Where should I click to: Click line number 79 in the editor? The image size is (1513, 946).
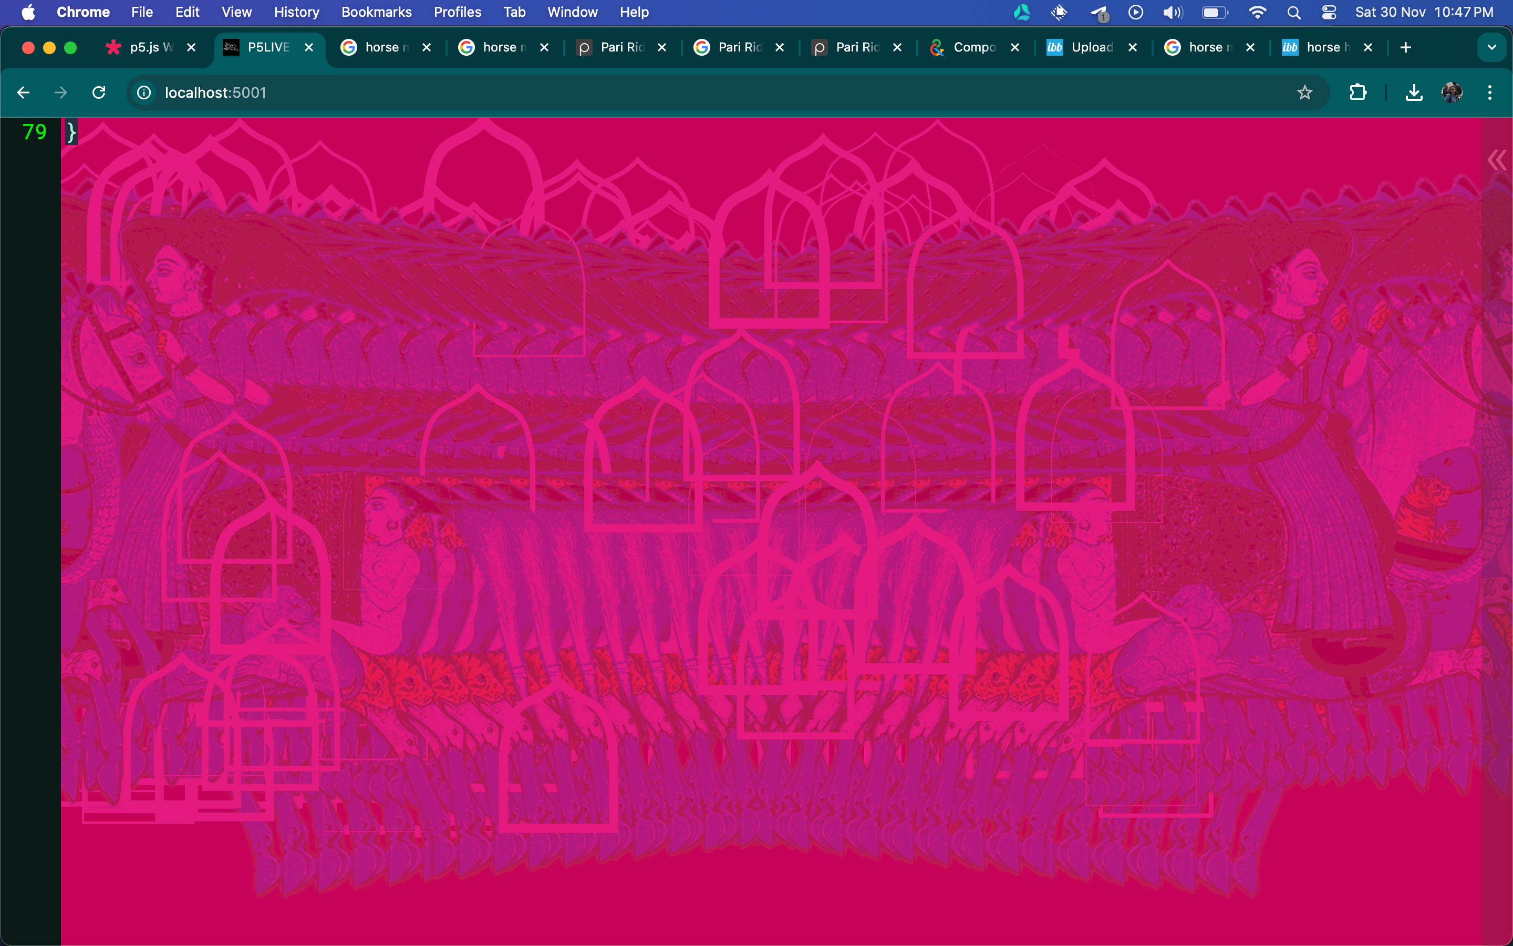pyautogui.click(x=34, y=132)
